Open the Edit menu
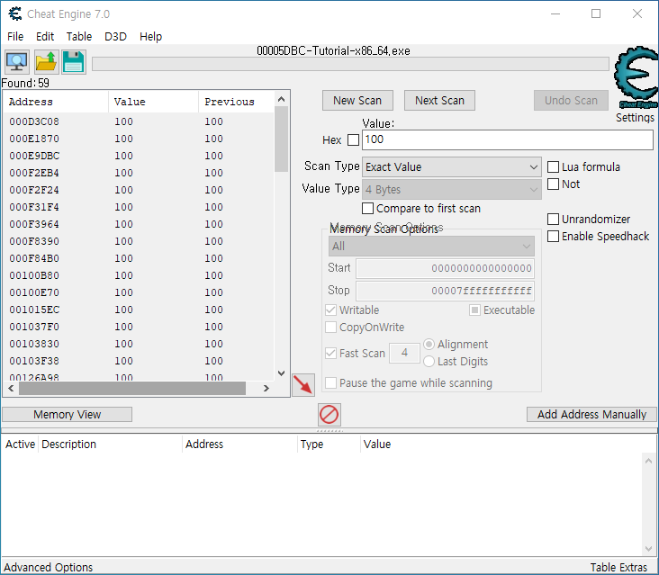The height and width of the screenshot is (575, 659). pos(45,37)
